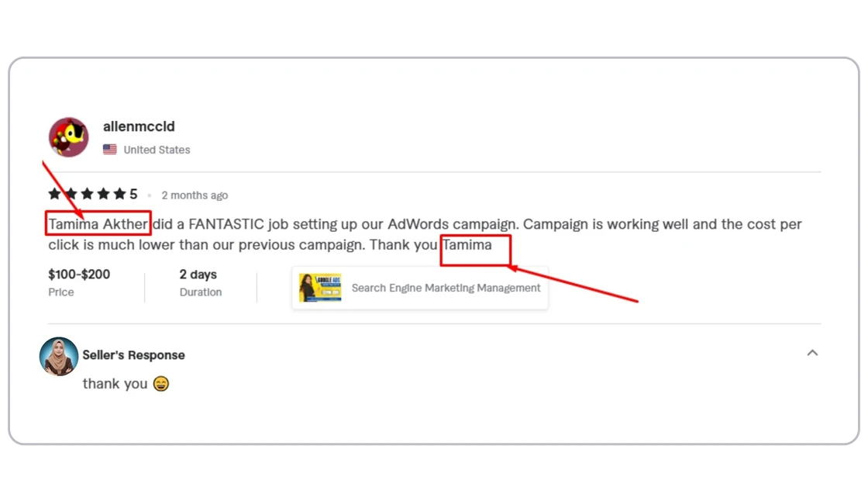Click the allenmccld username
Image resolution: width=868 pixels, height=501 pixels.
coord(139,126)
